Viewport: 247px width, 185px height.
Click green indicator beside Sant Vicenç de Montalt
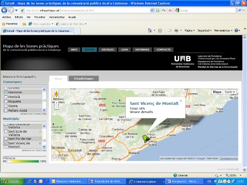(40, 143)
